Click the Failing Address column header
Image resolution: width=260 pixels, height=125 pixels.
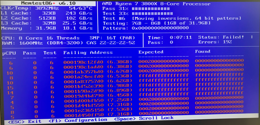click(88, 53)
